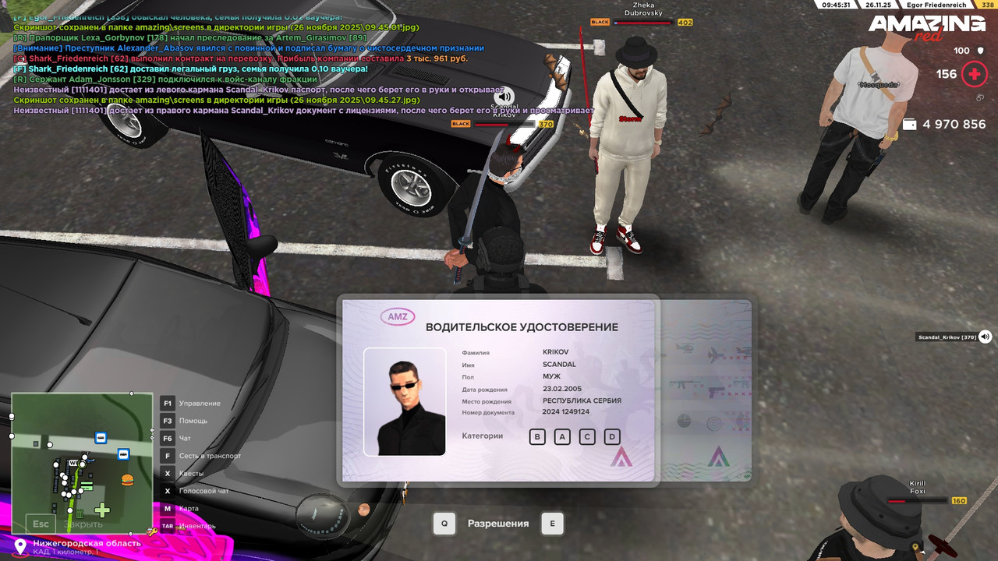Click the Q key to switch document

point(444,524)
